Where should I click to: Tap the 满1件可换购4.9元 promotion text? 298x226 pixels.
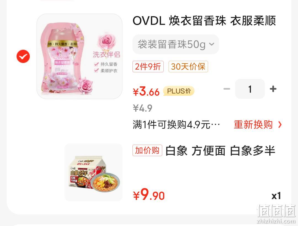pos(176,125)
